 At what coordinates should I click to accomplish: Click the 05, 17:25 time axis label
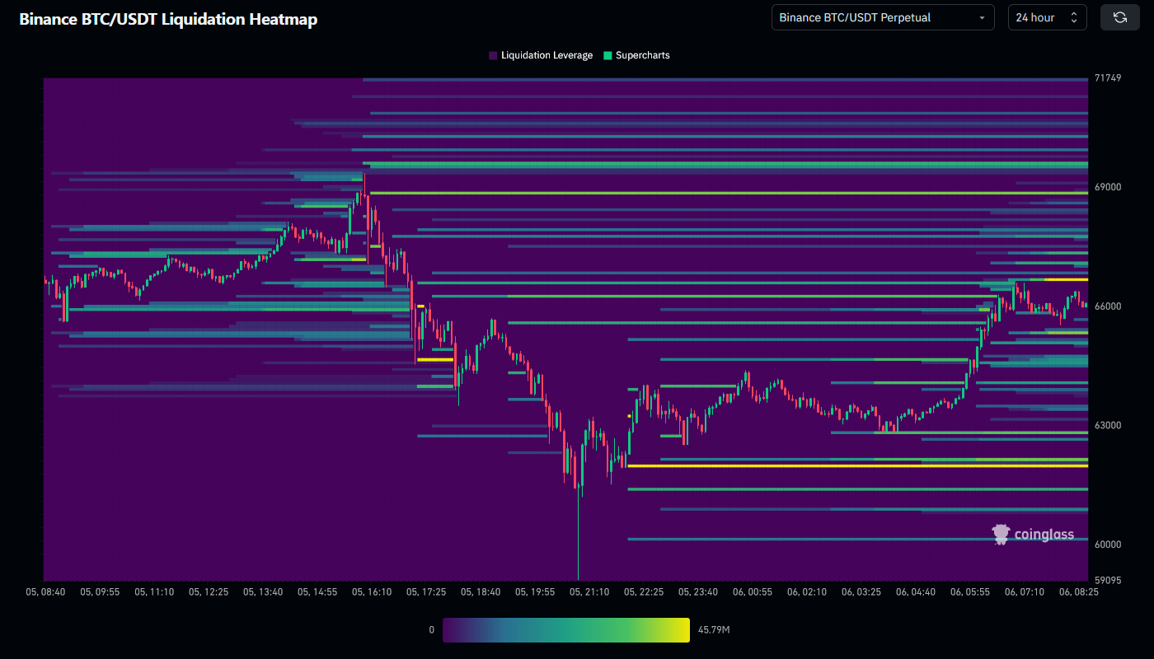tap(426, 591)
